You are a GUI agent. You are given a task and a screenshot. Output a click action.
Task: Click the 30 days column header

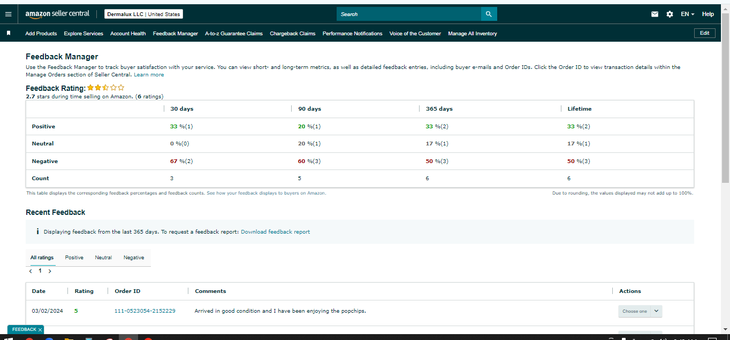(181, 109)
